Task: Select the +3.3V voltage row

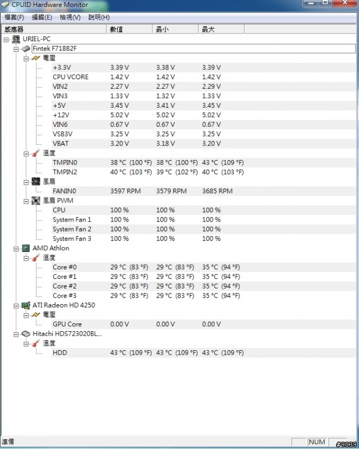Action: [x=204, y=67]
